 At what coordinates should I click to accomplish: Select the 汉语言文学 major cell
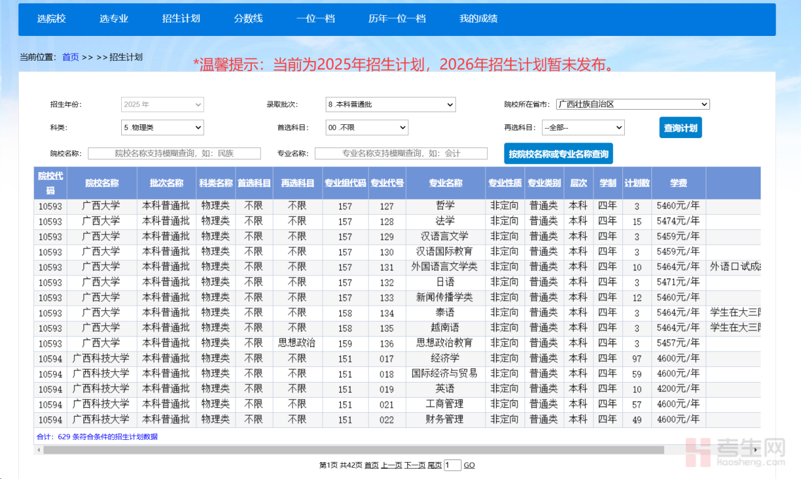coord(446,236)
